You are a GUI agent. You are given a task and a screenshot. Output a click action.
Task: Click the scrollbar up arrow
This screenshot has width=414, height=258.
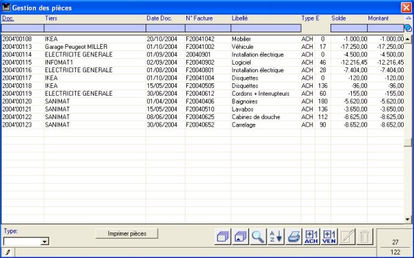pos(408,39)
